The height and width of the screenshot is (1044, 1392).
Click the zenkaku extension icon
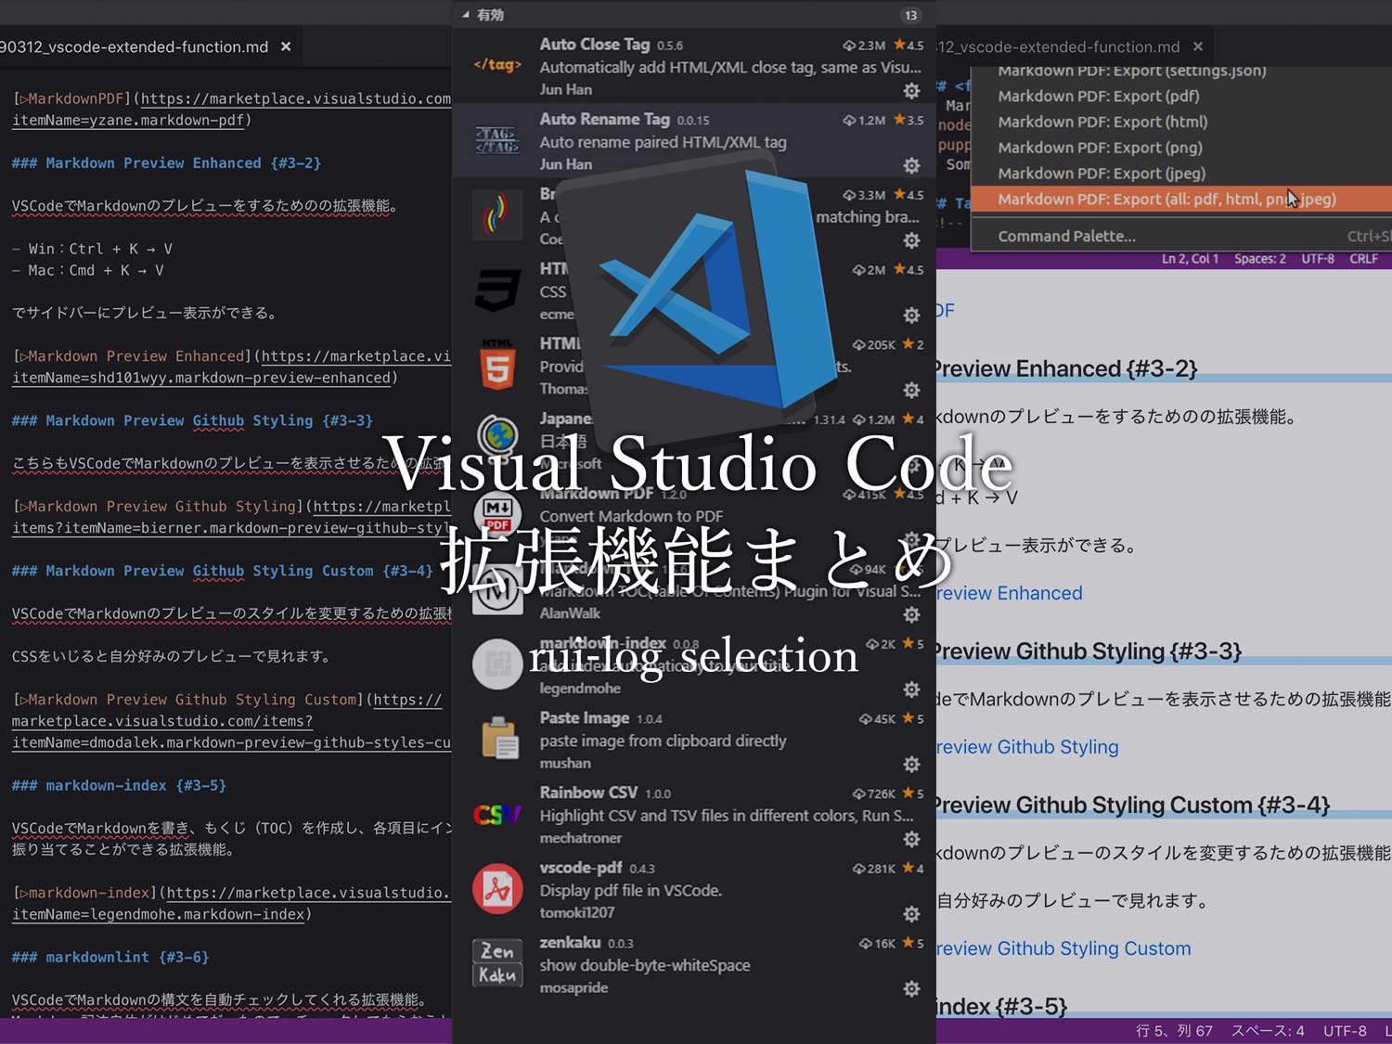pyautogui.click(x=497, y=963)
